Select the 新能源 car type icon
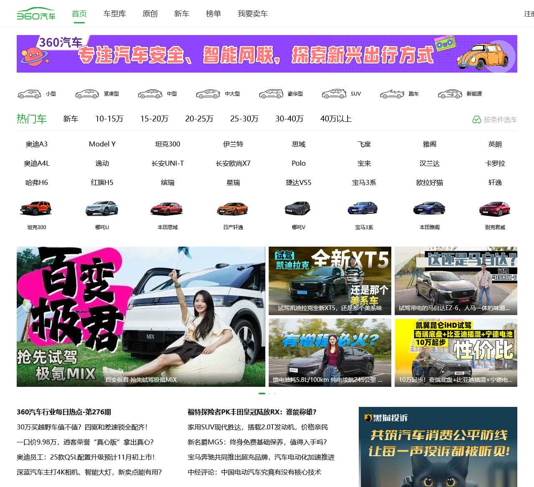This screenshot has width=534, height=487. [x=450, y=94]
